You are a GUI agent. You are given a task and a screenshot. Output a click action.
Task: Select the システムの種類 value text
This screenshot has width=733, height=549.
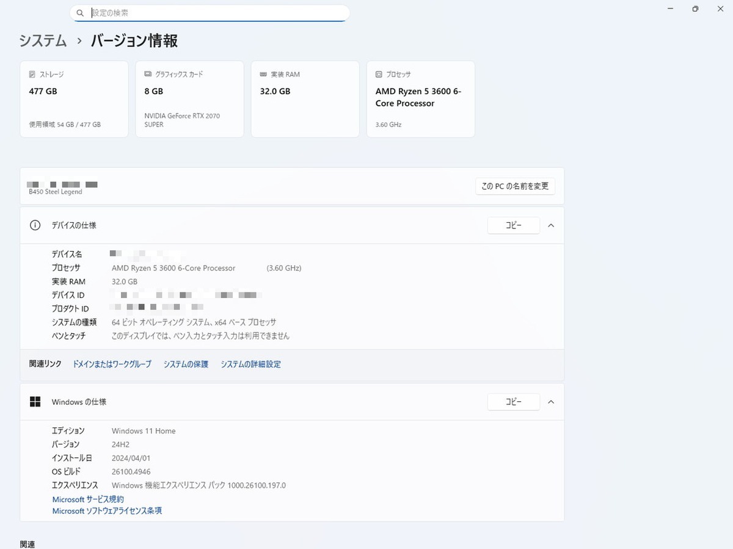194,322
